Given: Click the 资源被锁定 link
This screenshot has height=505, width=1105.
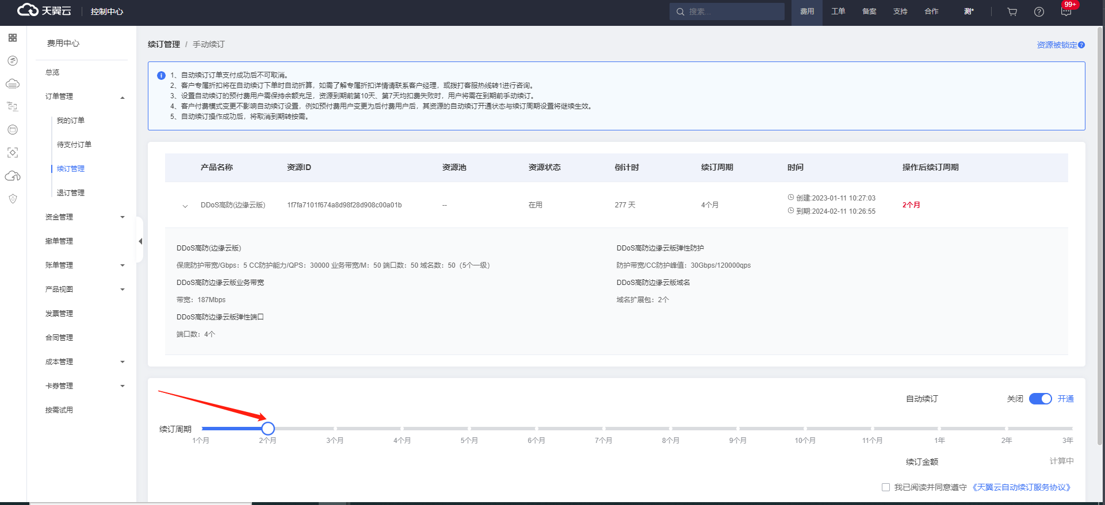Looking at the screenshot, I should click(x=1057, y=45).
